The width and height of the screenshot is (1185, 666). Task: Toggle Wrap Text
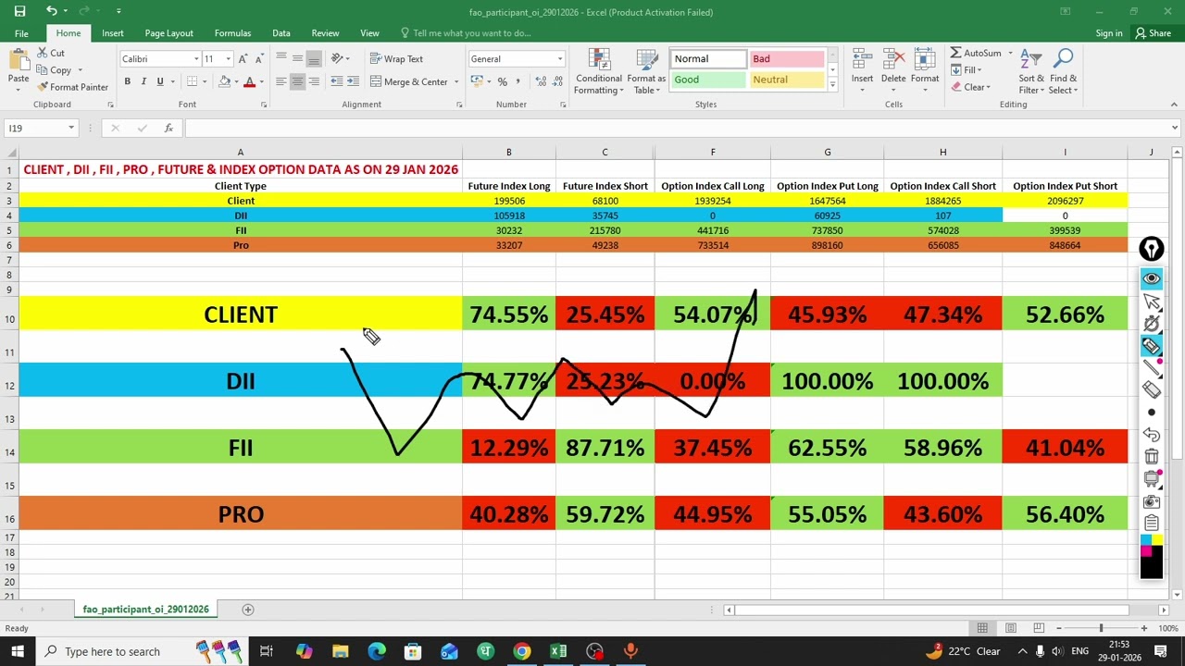(x=396, y=58)
